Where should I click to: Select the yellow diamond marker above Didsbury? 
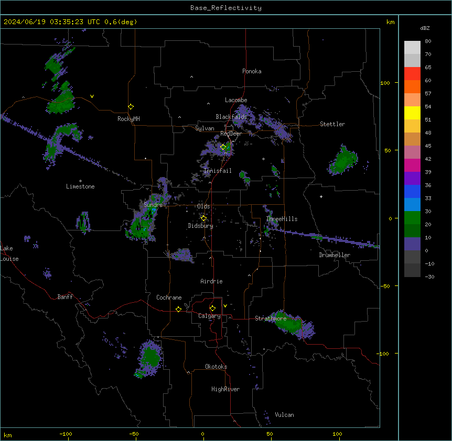pyautogui.click(x=203, y=218)
